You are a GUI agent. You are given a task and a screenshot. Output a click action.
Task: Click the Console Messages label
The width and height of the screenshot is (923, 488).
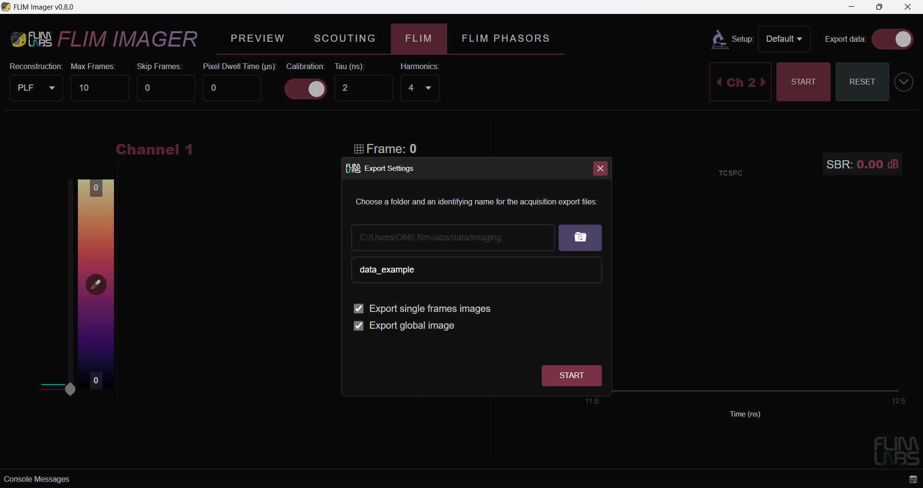37,479
